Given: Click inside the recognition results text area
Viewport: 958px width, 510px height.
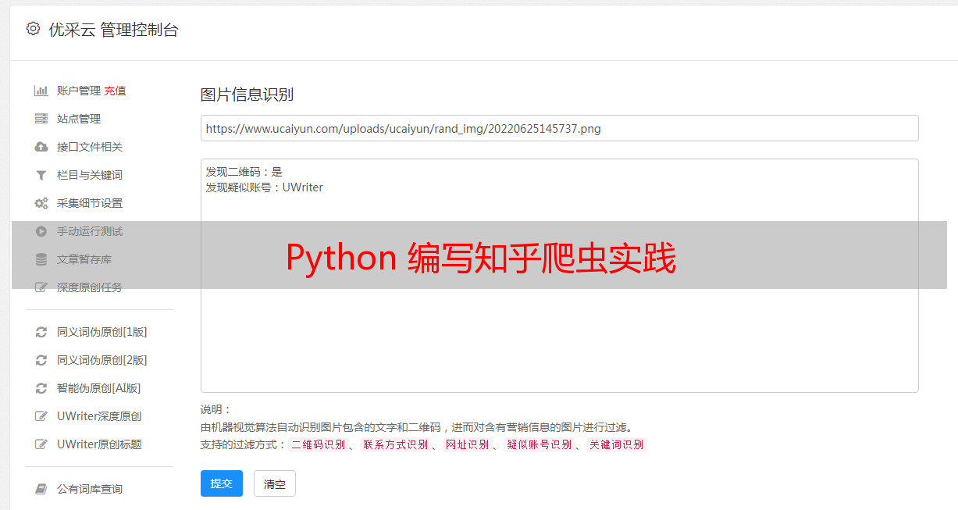Looking at the screenshot, I should (559, 276).
